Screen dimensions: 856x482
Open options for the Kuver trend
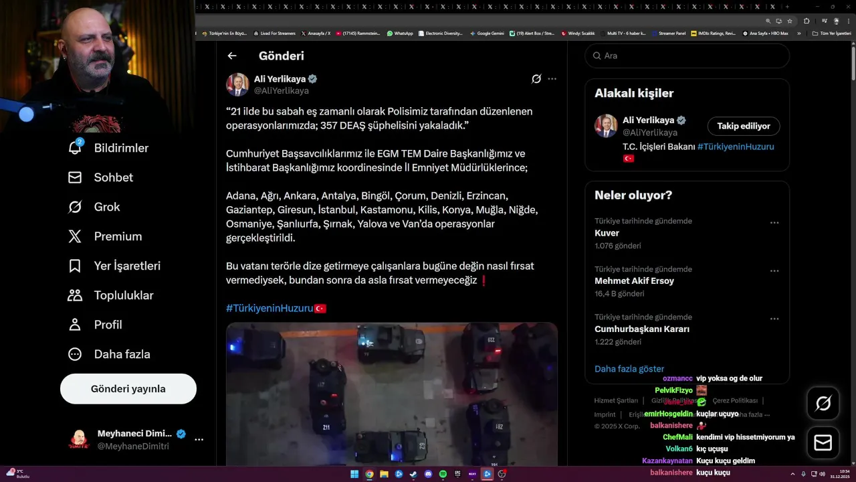[x=774, y=223]
